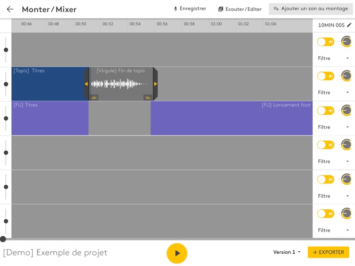Open Ecouter / Editer section
Screen dimensions: 355x266
coord(240,9)
